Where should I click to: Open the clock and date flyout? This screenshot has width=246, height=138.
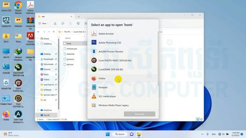click(236, 134)
